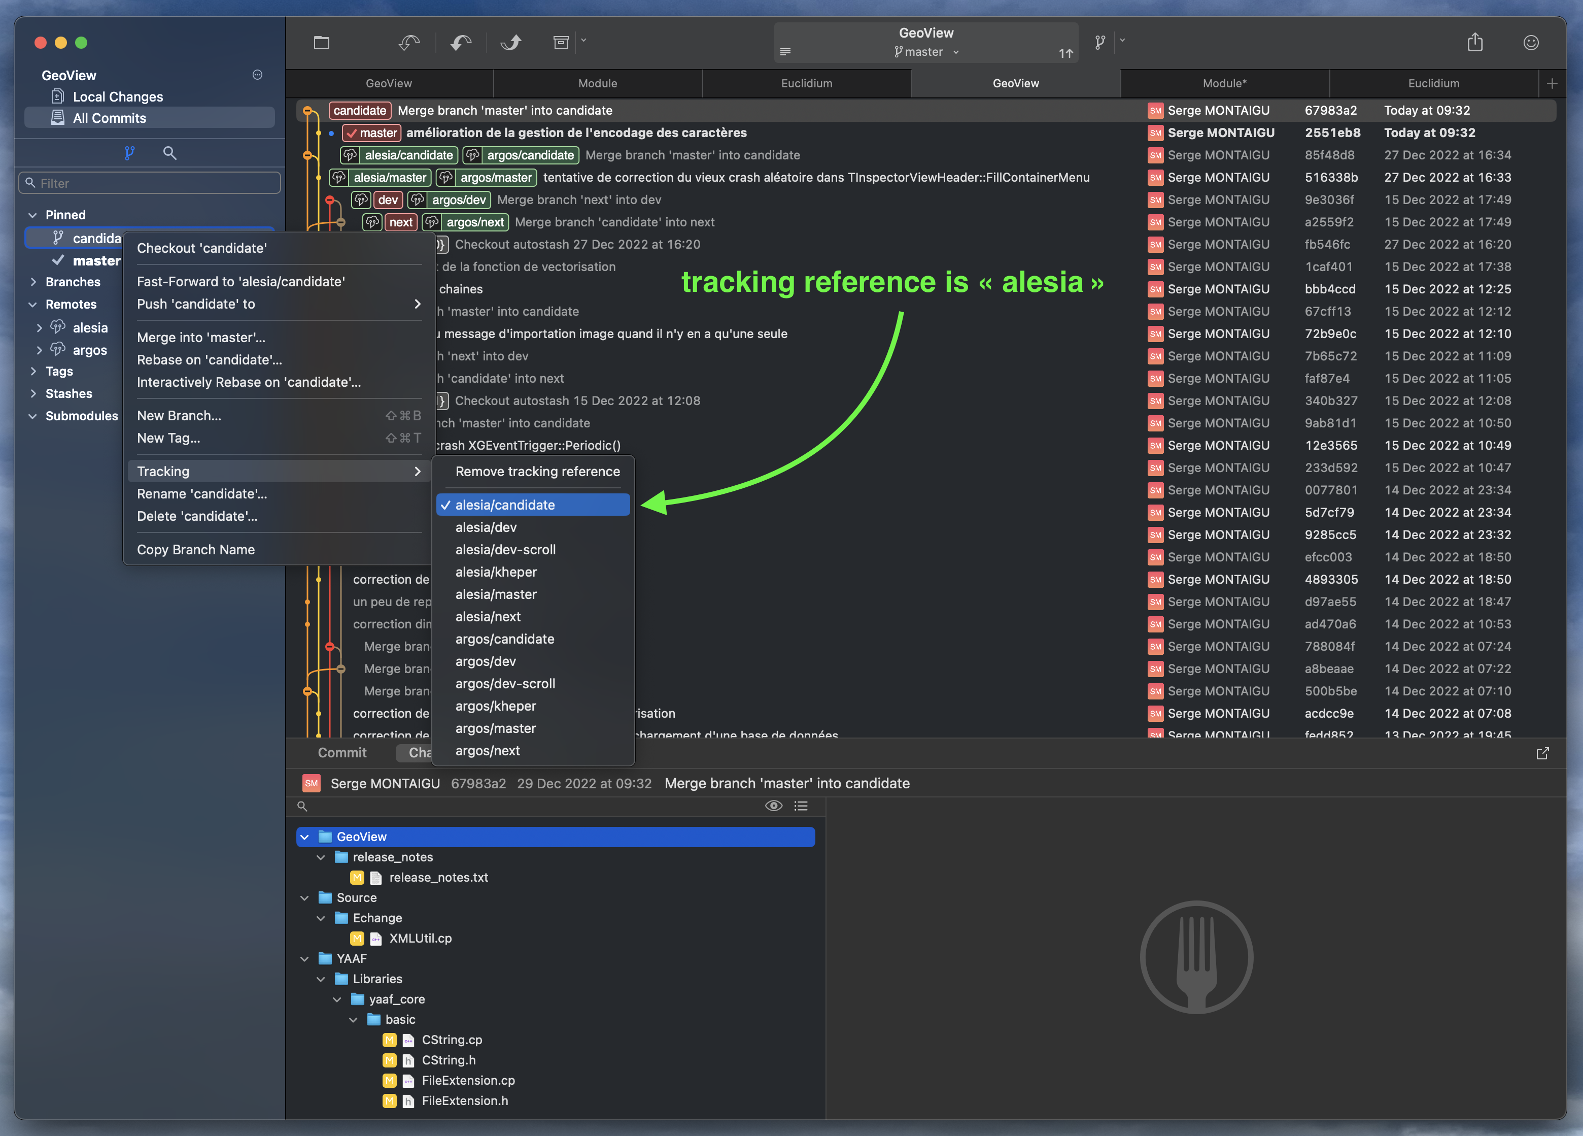Collapse the Submodules section

tap(32, 415)
